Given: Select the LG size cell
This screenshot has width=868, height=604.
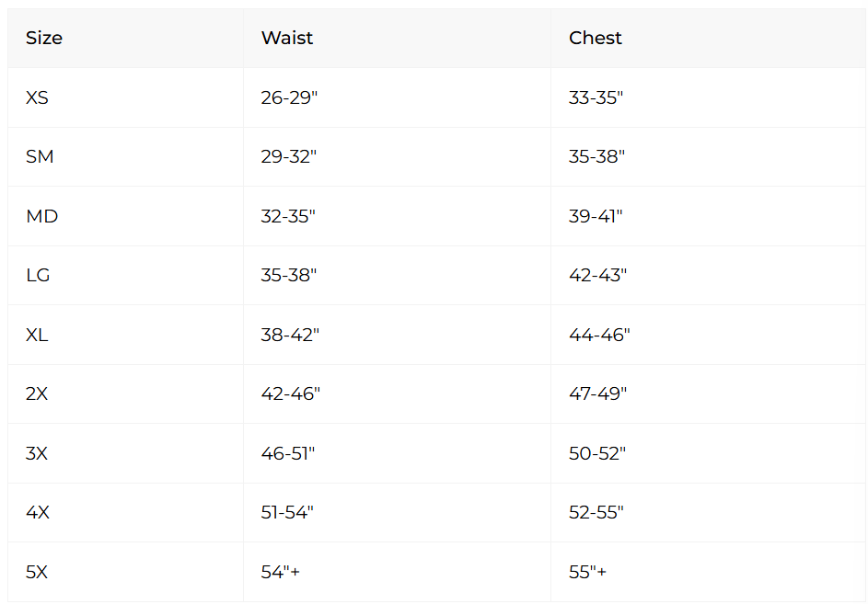Looking at the screenshot, I should [x=39, y=276].
